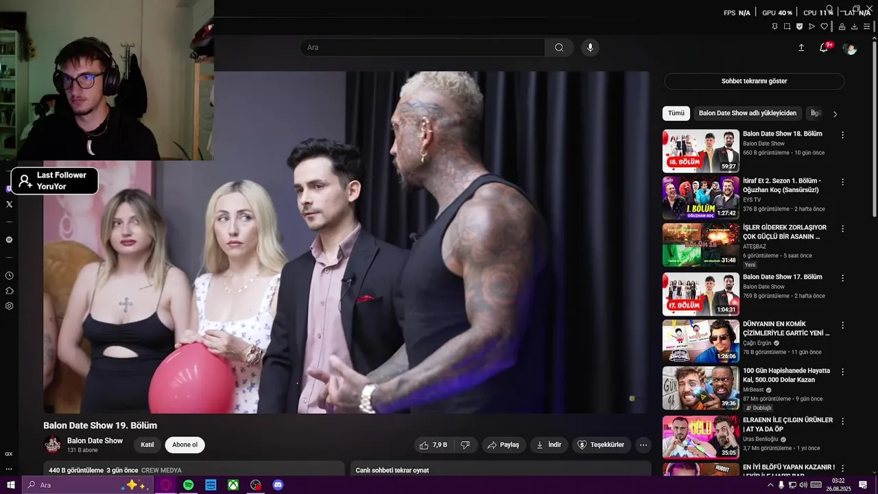The width and height of the screenshot is (878, 494).
Task: Open settings gear in Opera sidebar
Action: point(9,306)
